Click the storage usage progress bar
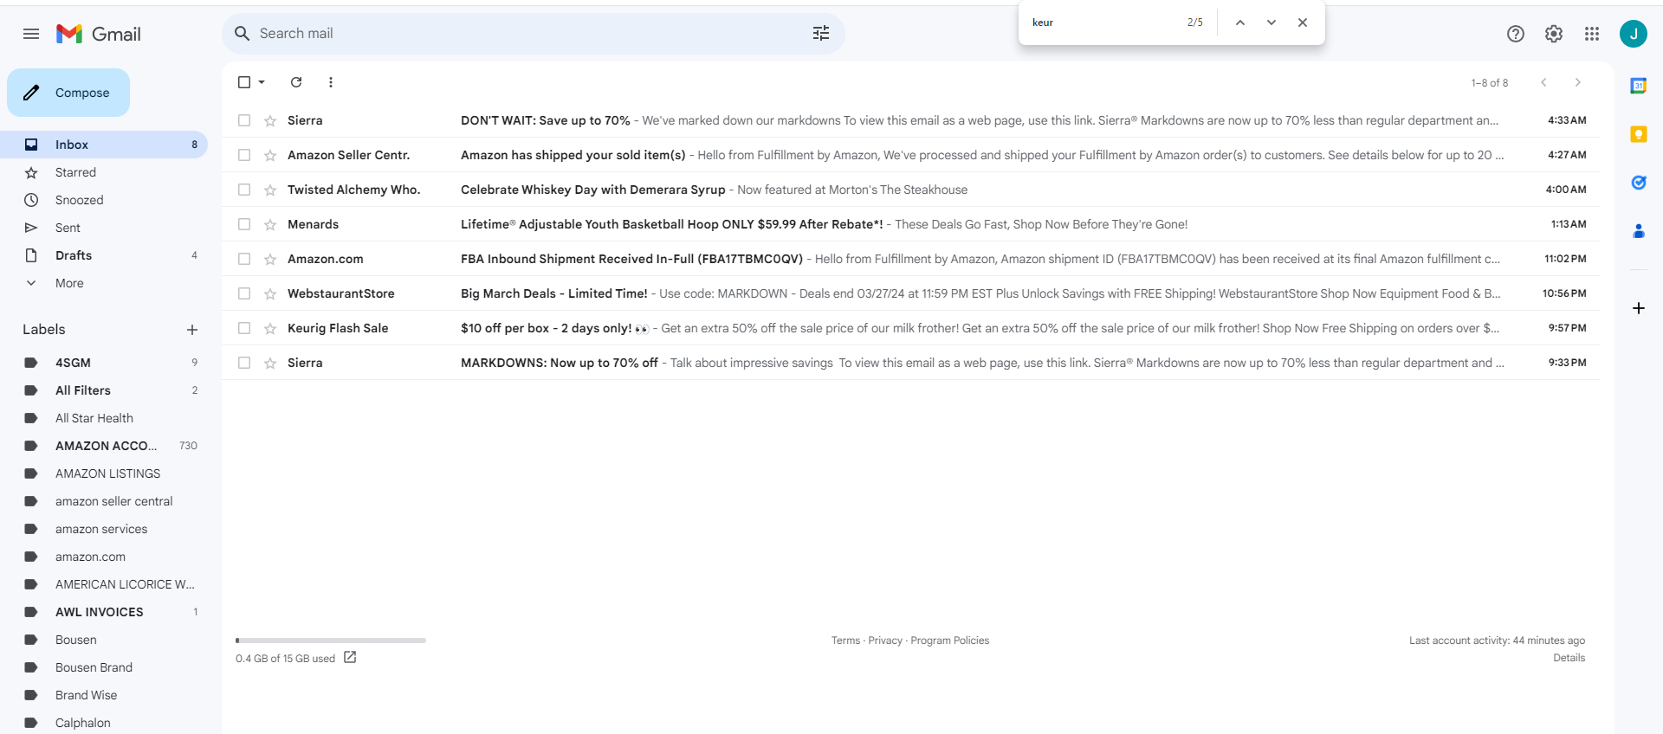 click(x=331, y=641)
